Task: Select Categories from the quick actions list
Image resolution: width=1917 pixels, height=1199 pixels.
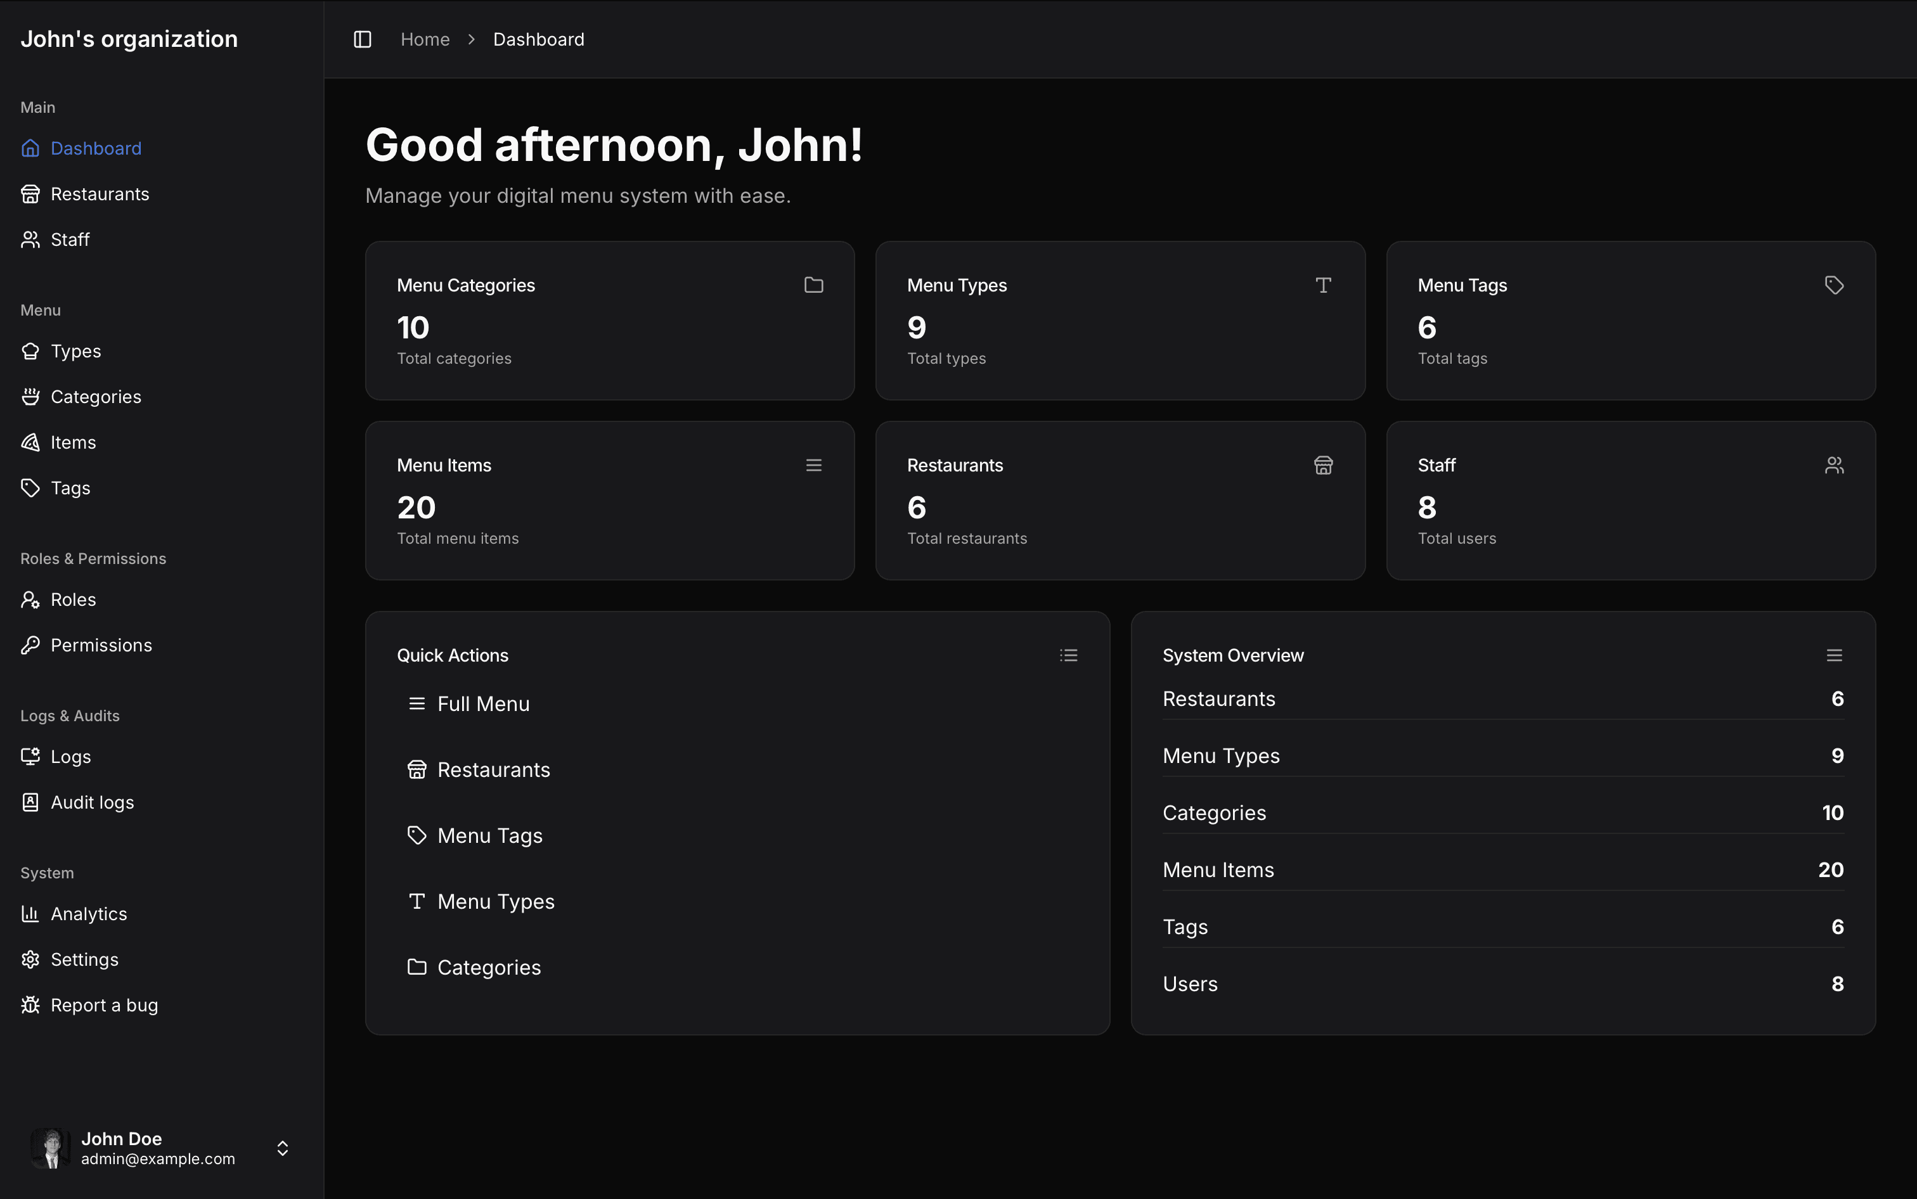Action: pos(489,967)
